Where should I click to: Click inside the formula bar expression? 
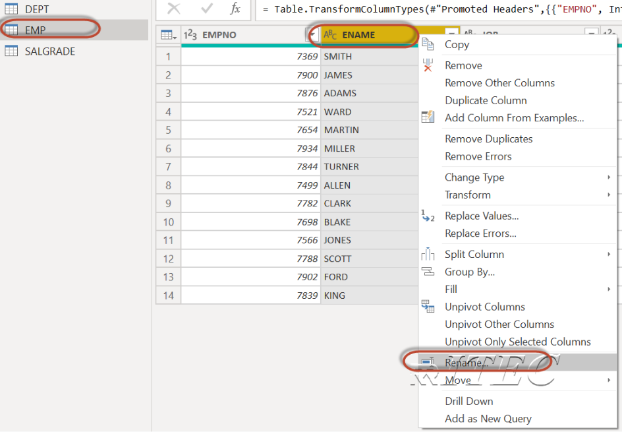pos(395,10)
